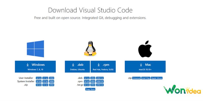The image size is (203, 101).
Task: Download the Windows installer with the big button
Action: pos(35,67)
